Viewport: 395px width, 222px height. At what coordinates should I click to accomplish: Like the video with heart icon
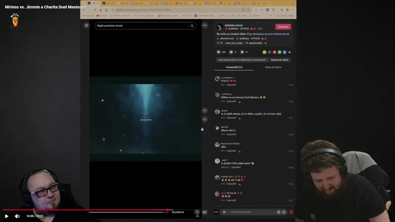click(218, 52)
